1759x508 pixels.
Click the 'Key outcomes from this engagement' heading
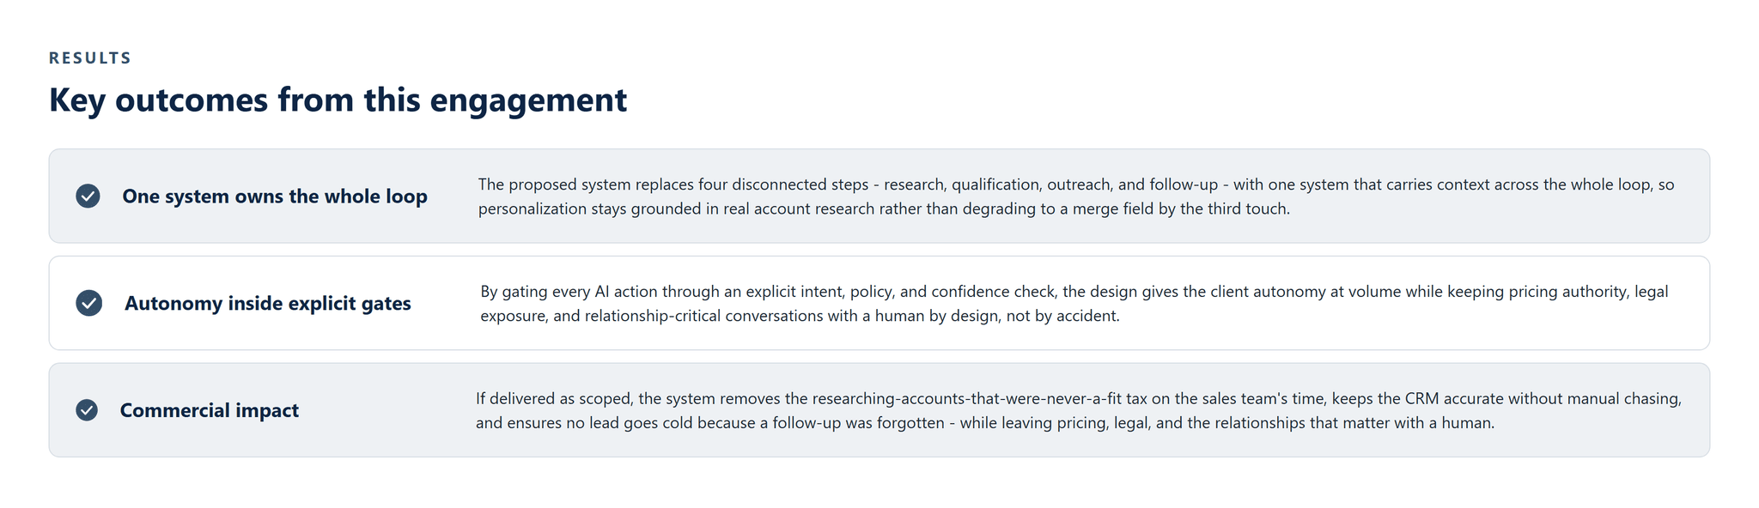338,100
